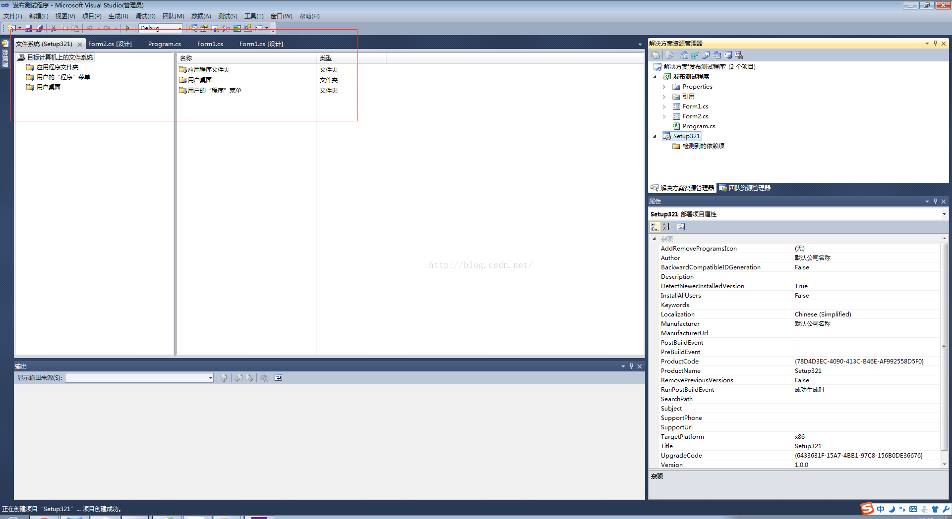Sort properties alphabetically in Properties panel
The width and height of the screenshot is (952, 519).
pos(666,227)
